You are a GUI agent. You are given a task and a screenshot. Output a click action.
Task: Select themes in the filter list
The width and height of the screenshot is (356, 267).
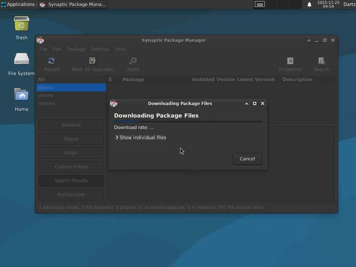[x=71, y=103]
